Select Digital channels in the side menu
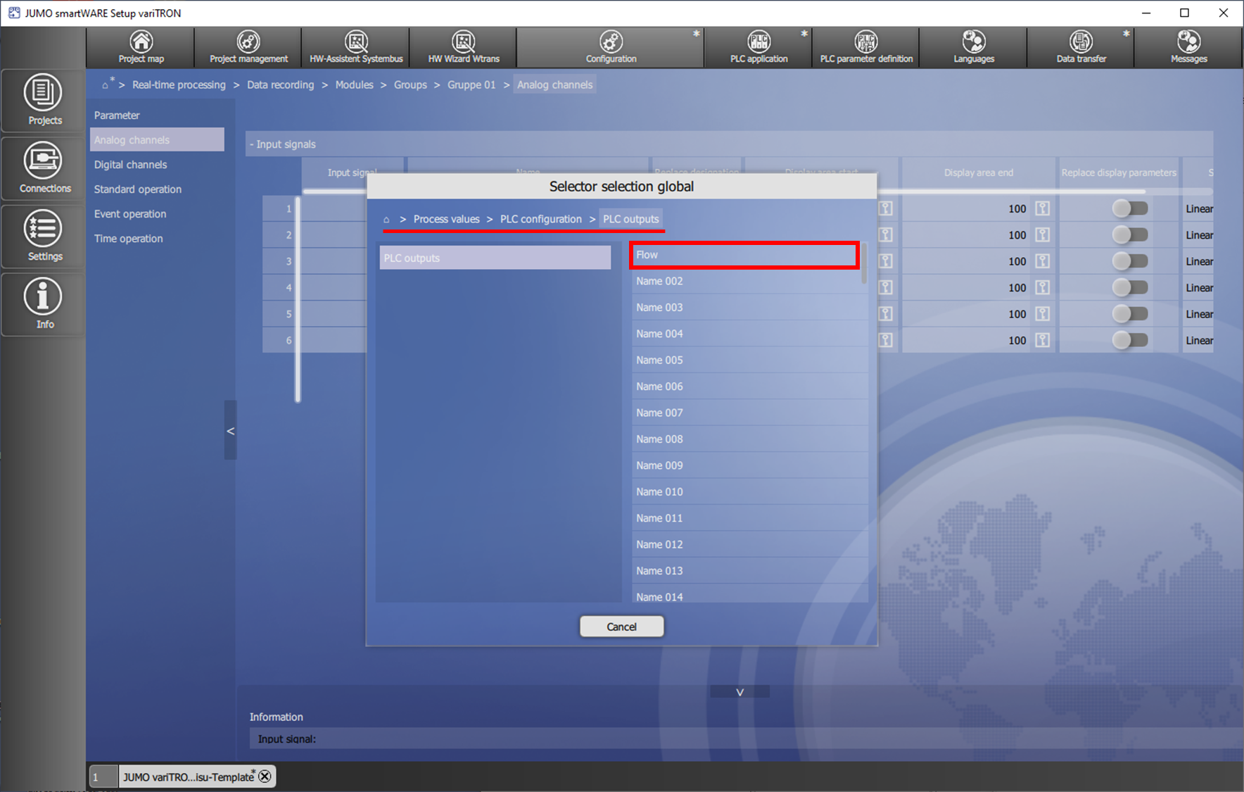This screenshot has width=1244, height=792. (131, 165)
